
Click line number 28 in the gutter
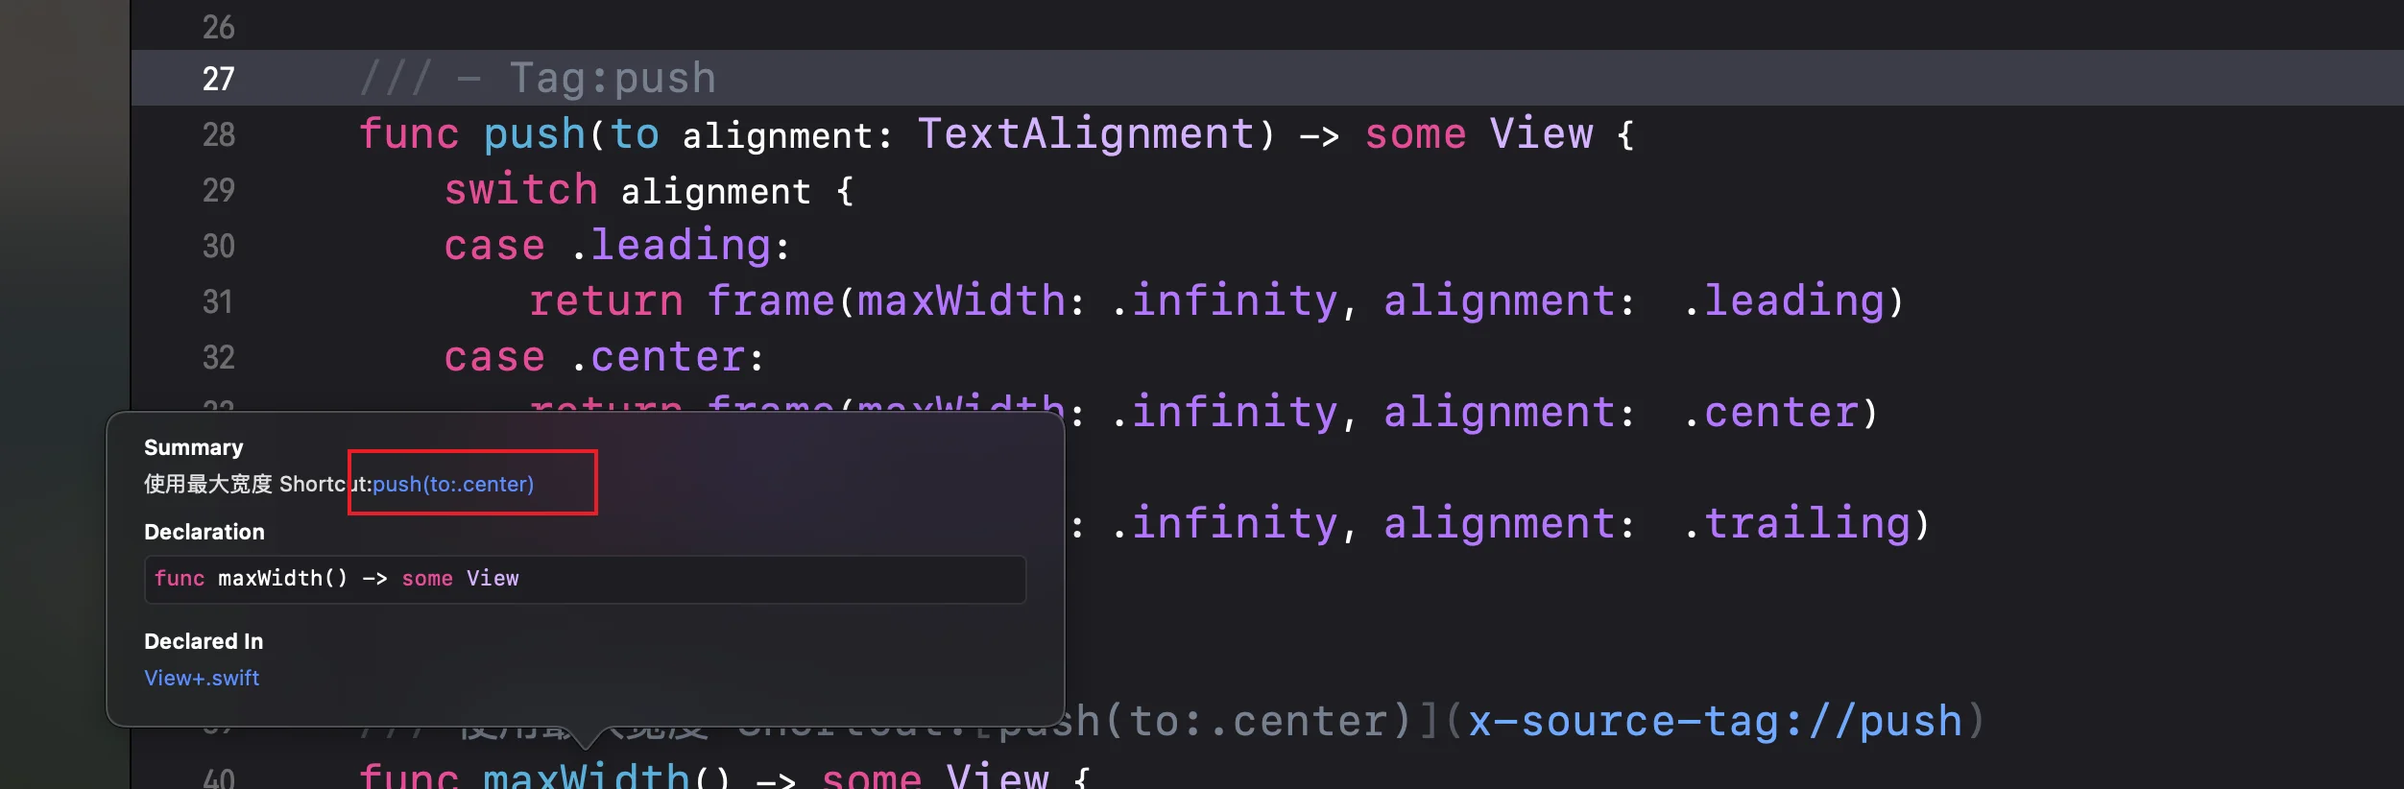click(218, 134)
